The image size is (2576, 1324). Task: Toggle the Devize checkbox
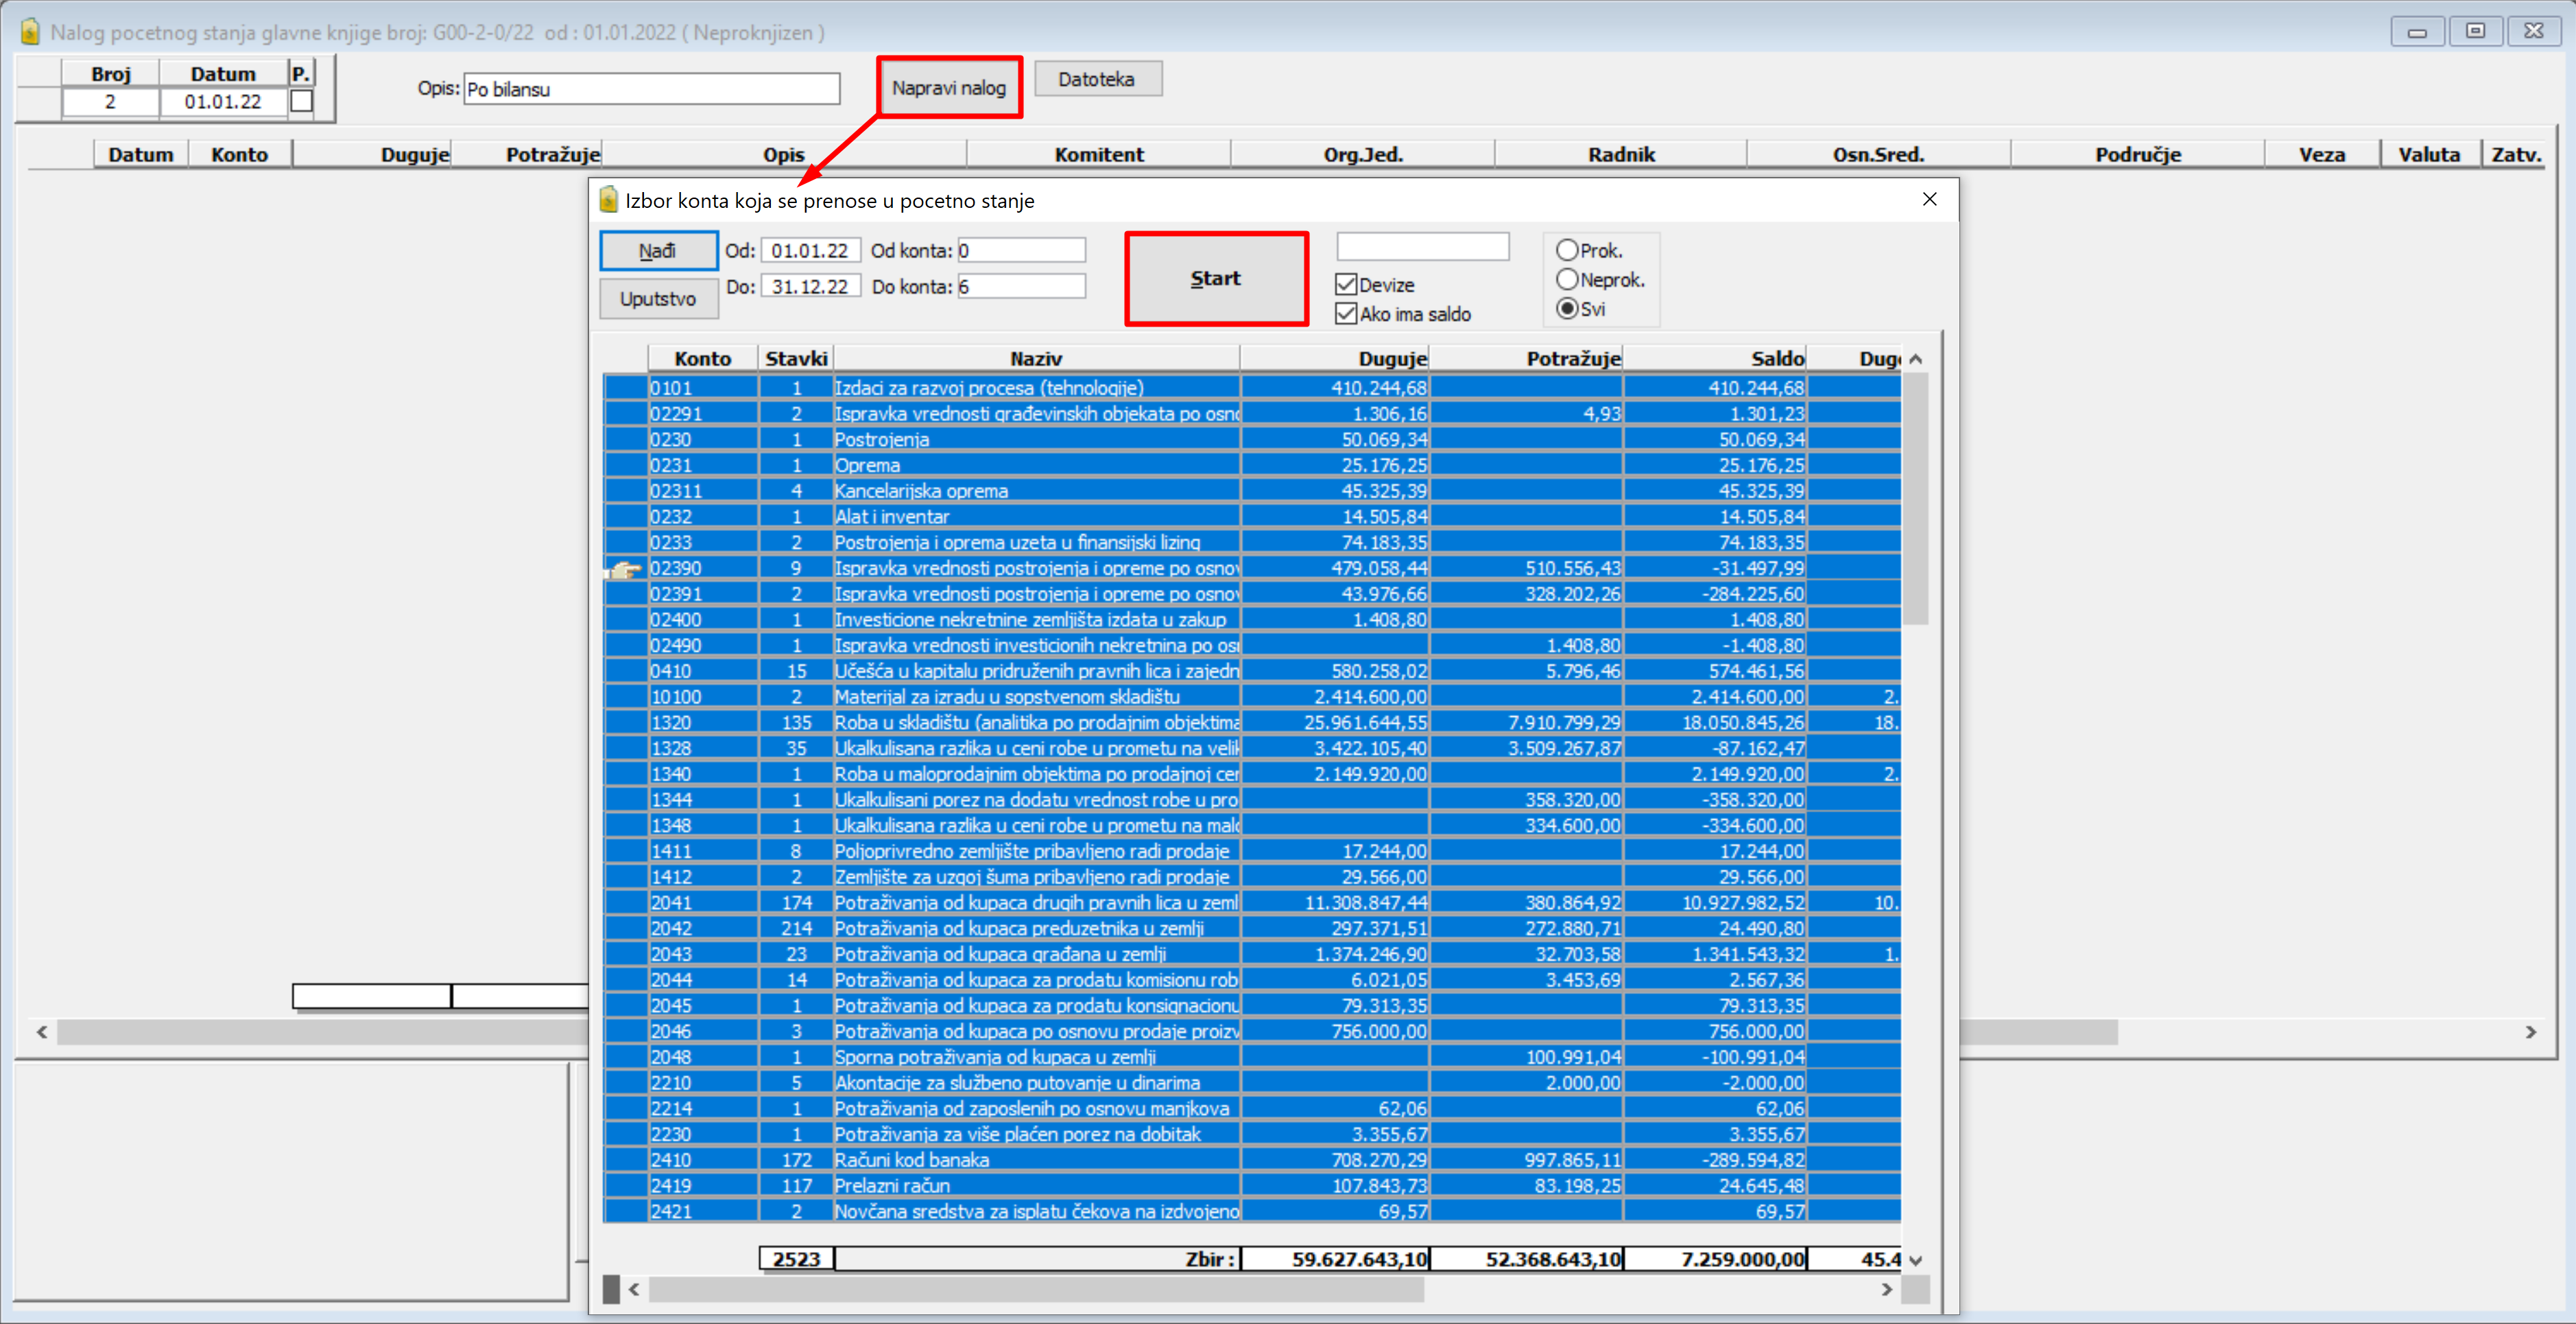(x=1346, y=285)
